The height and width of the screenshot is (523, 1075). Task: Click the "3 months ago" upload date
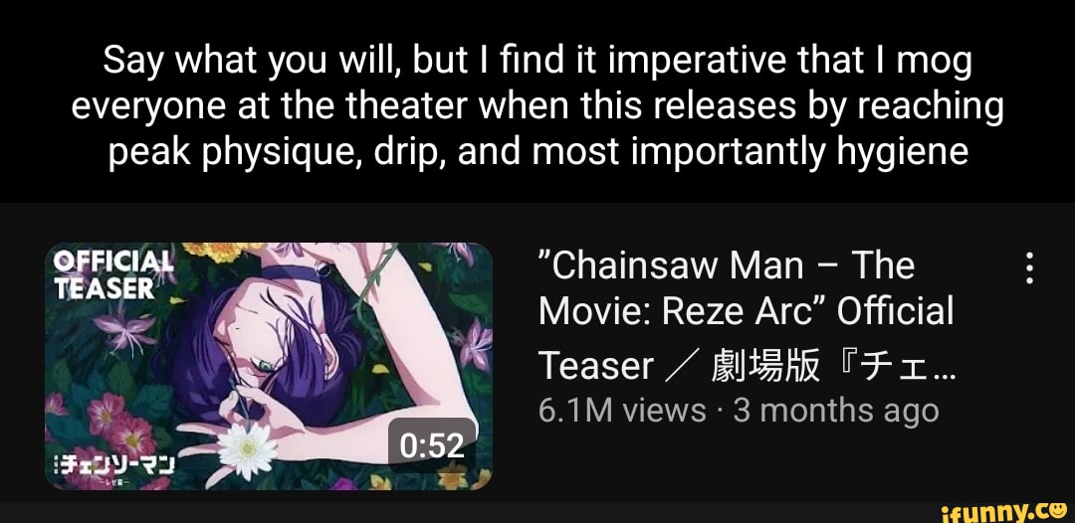pos(836,412)
